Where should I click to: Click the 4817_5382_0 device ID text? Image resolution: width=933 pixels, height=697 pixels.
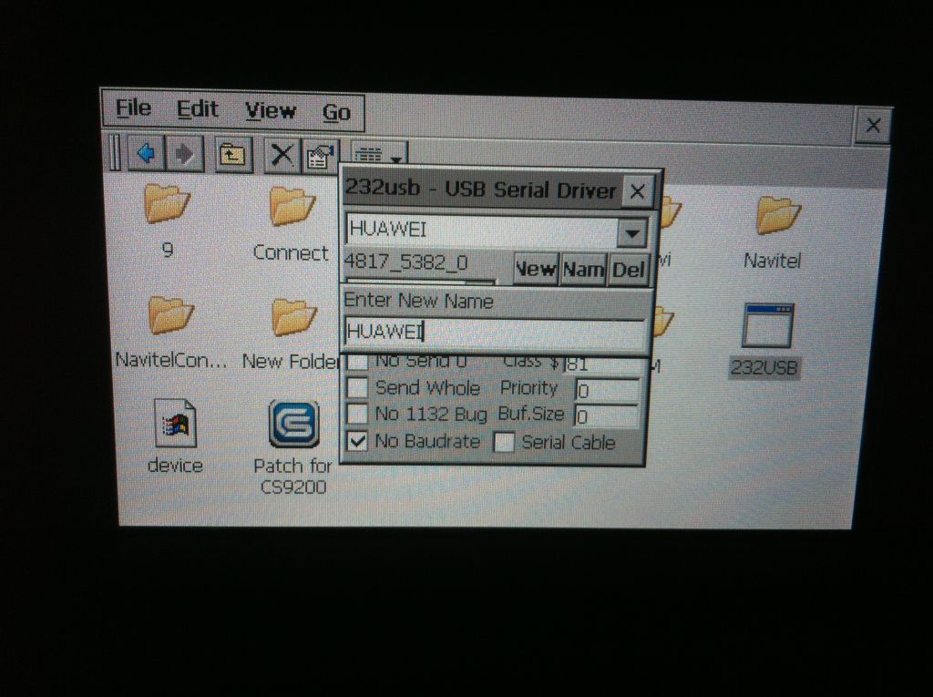pos(405,262)
